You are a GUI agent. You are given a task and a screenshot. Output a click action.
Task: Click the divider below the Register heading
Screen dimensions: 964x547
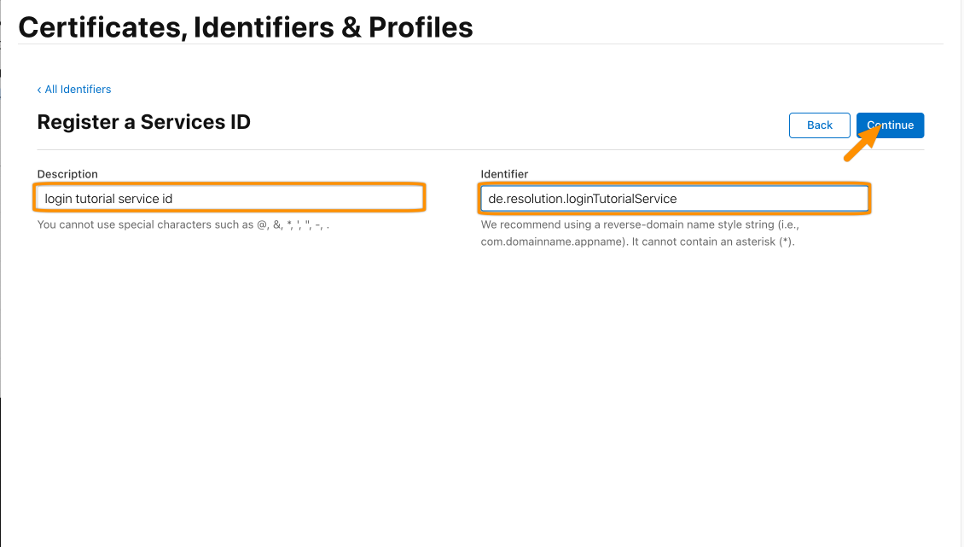[480, 149]
